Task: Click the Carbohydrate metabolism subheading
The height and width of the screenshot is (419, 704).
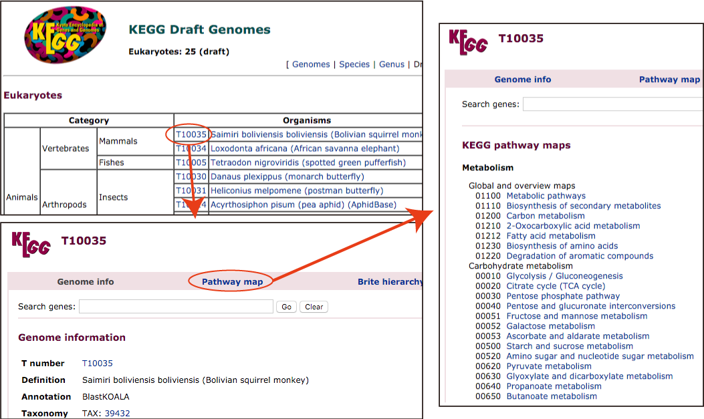Action: pos(520,265)
